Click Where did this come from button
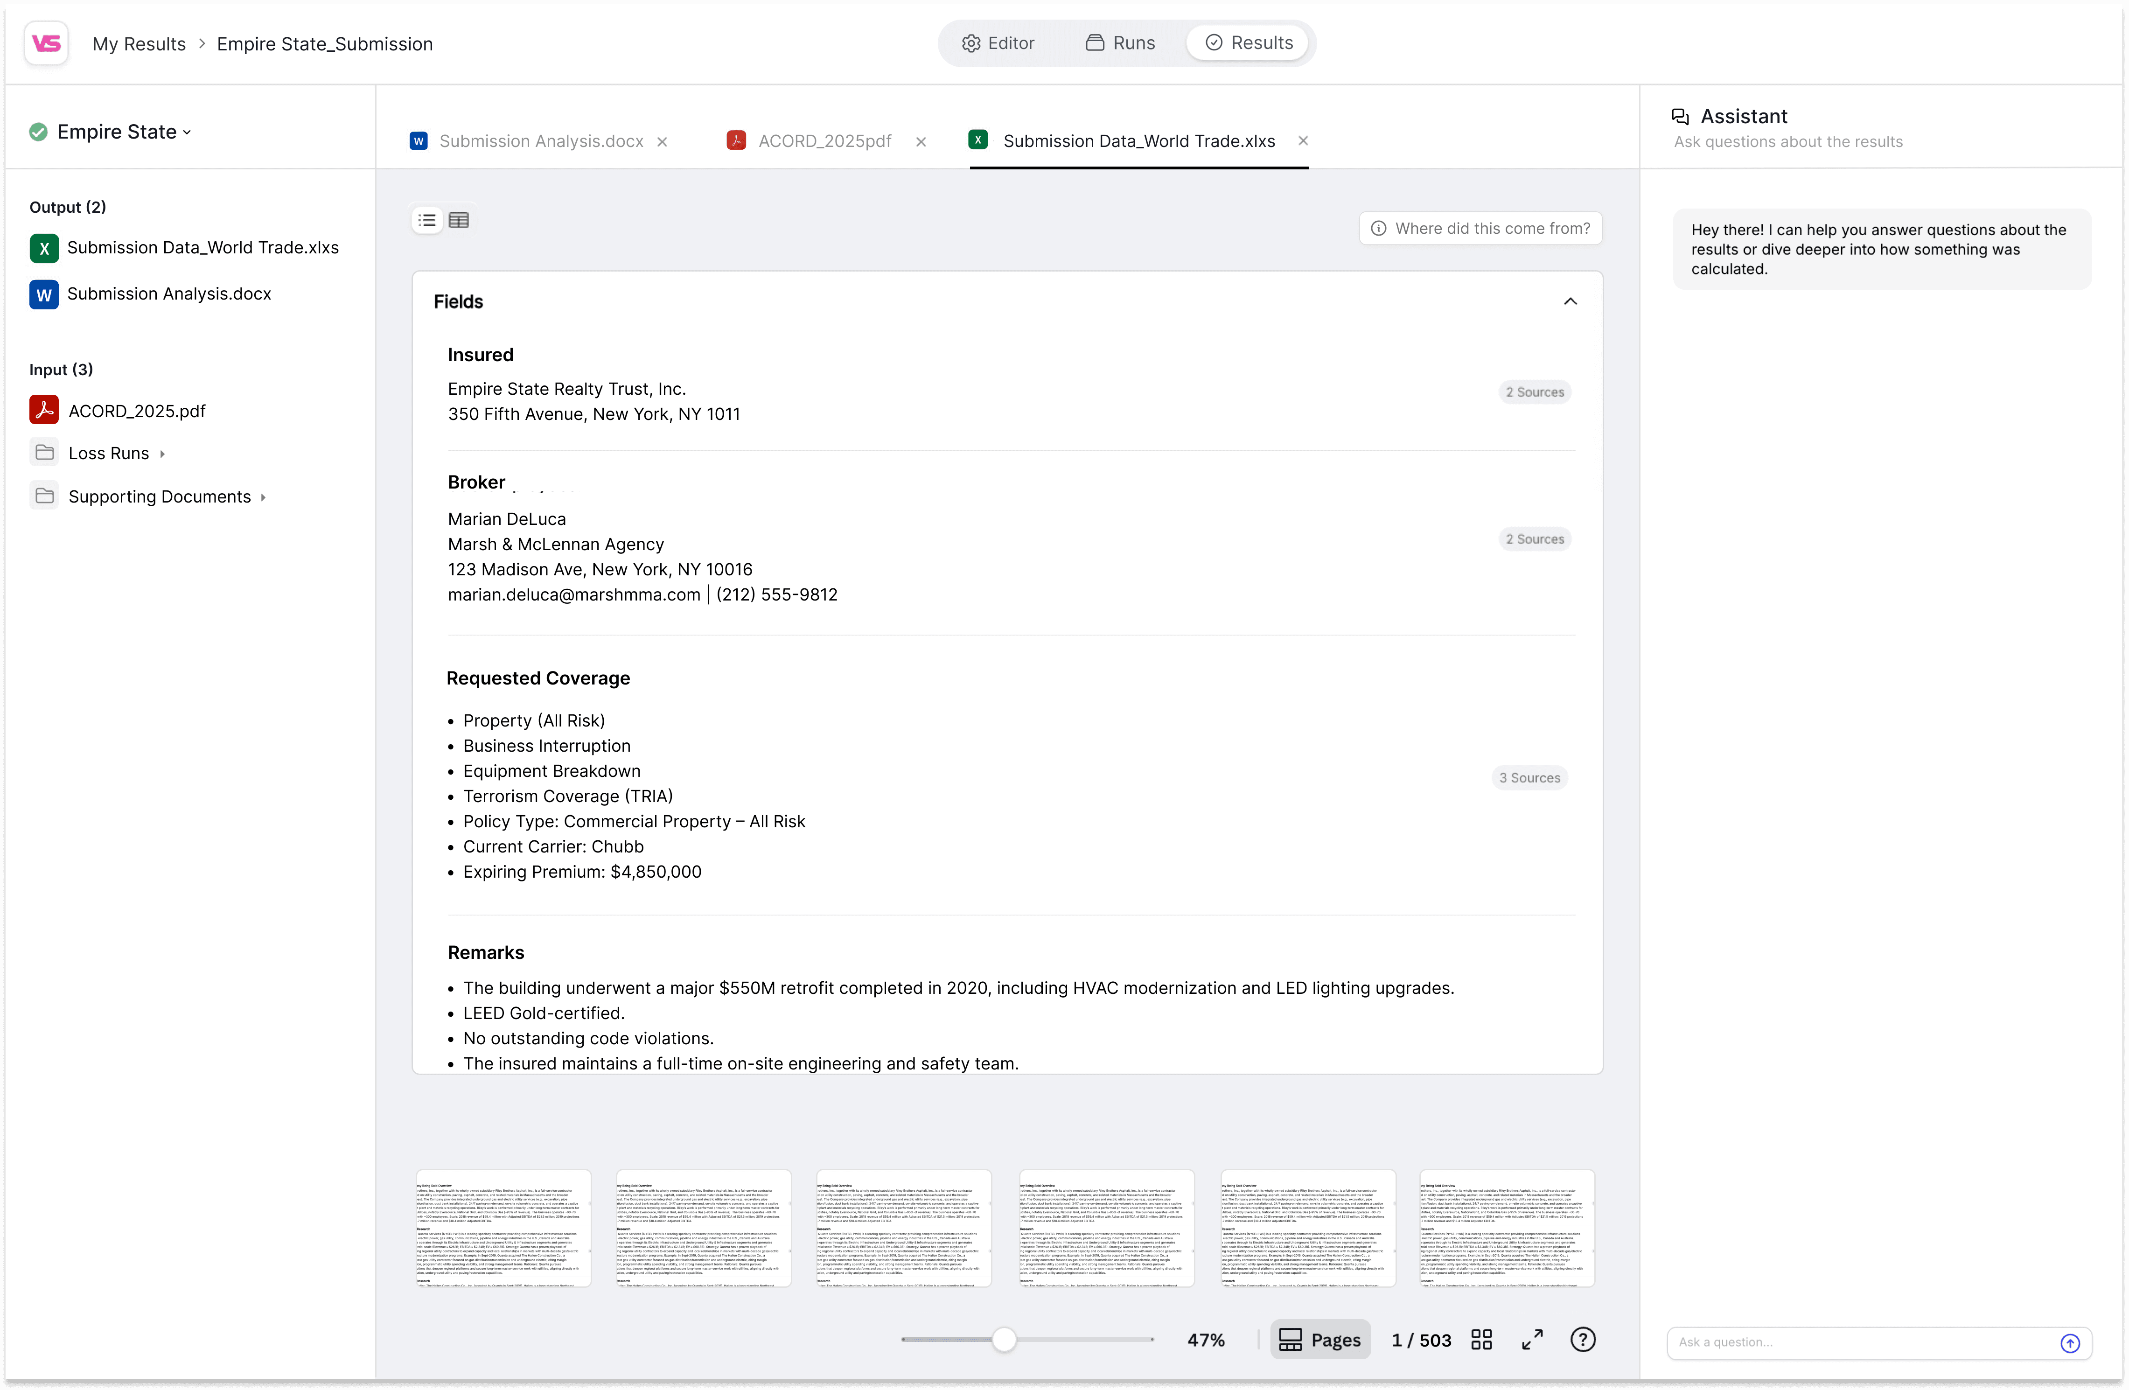The image size is (2129, 1390). tap(1480, 228)
